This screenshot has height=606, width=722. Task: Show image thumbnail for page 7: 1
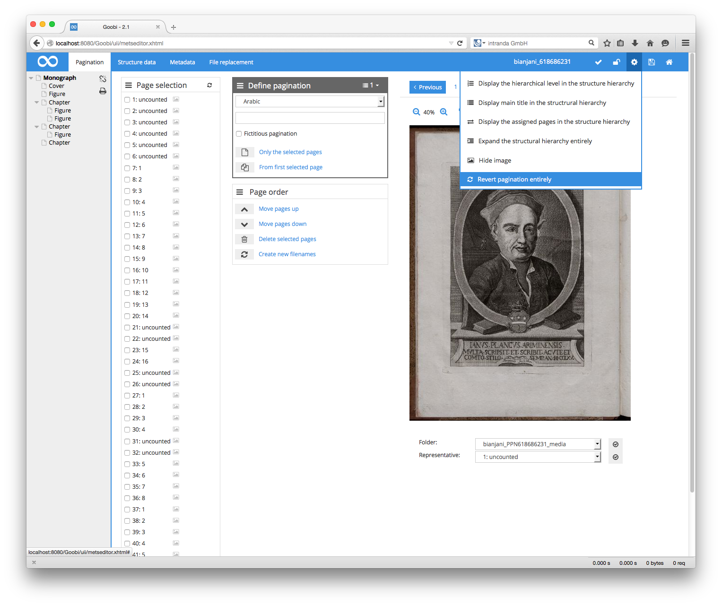[x=176, y=167]
